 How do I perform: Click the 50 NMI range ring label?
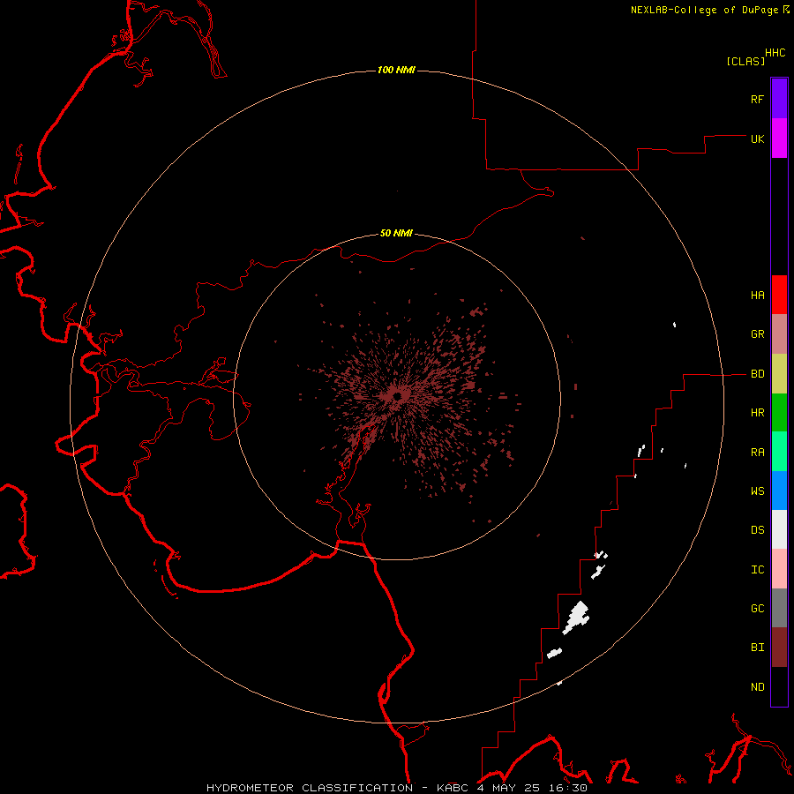[396, 233]
